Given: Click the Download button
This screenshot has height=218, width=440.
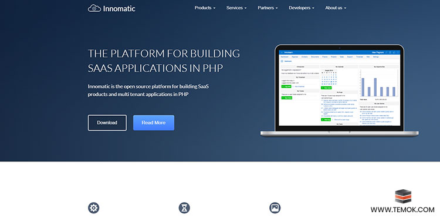Looking at the screenshot, I should [107, 123].
